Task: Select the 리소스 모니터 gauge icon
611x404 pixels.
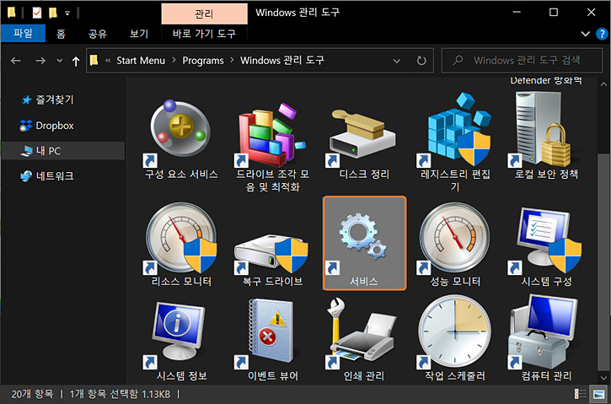Action: click(181, 238)
